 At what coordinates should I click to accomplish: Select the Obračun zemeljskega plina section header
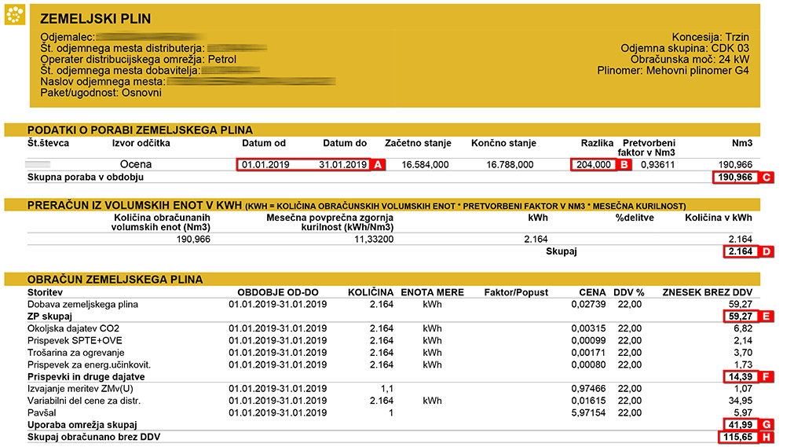pos(115,279)
